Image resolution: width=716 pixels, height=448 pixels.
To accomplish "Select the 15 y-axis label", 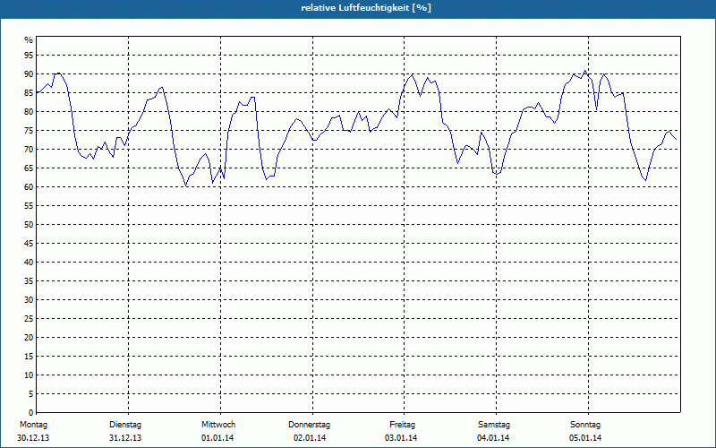I will (x=29, y=357).
